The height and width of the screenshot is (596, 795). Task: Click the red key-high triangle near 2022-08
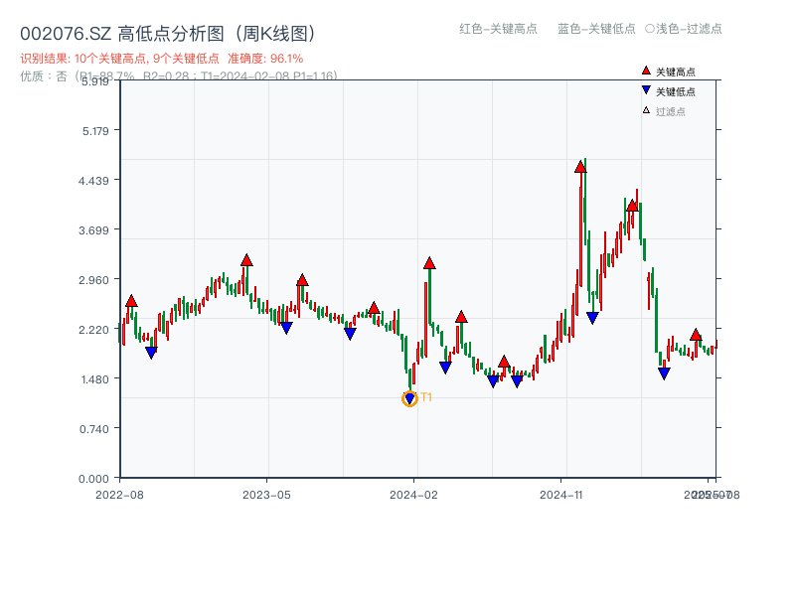coord(130,299)
